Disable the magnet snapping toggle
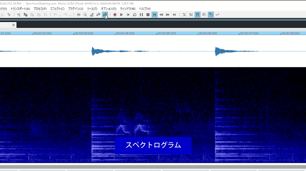Image resolution: width=306 pixels, height=171 pixels. tap(197, 14)
